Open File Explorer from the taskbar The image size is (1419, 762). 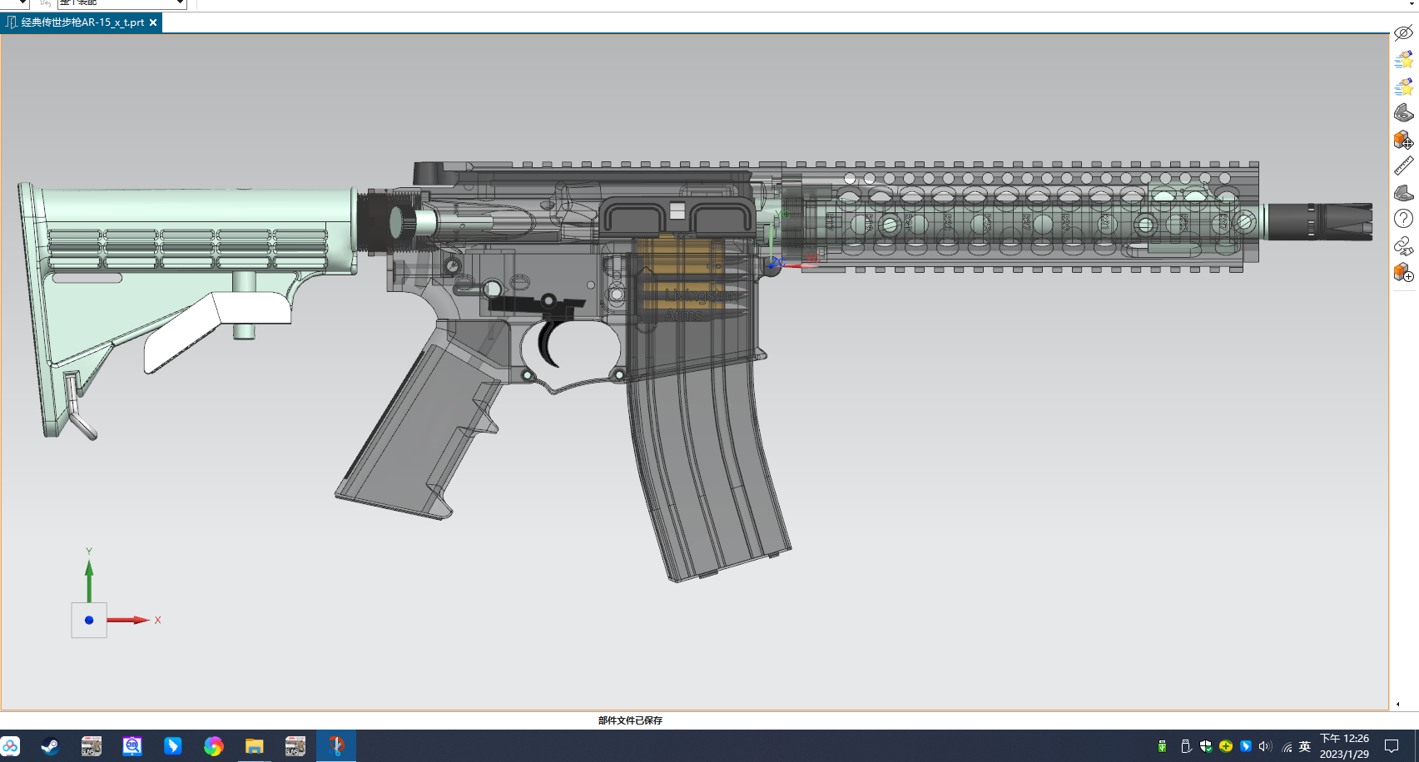(254, 746)
